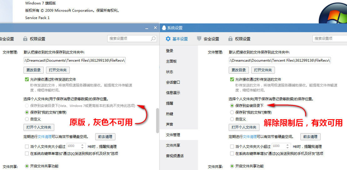The image size is (347, 170).
Task: Enable 当个人文件夹大小超过 checkbox in right window
Action: pos(232,146)
